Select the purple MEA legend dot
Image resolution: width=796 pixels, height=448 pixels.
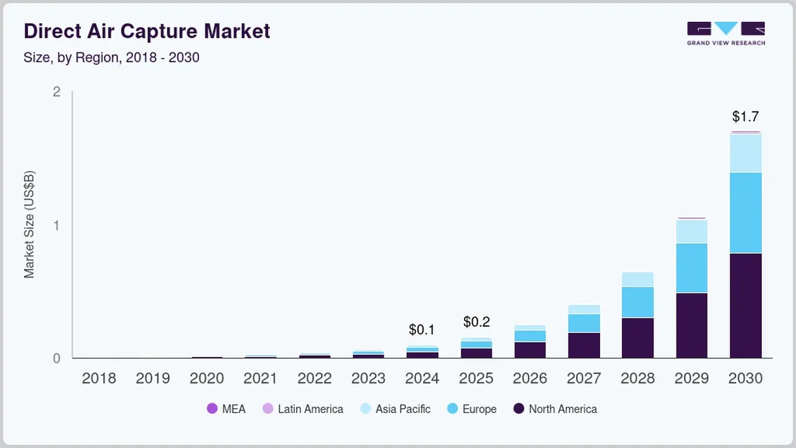(x=212, y=409)
